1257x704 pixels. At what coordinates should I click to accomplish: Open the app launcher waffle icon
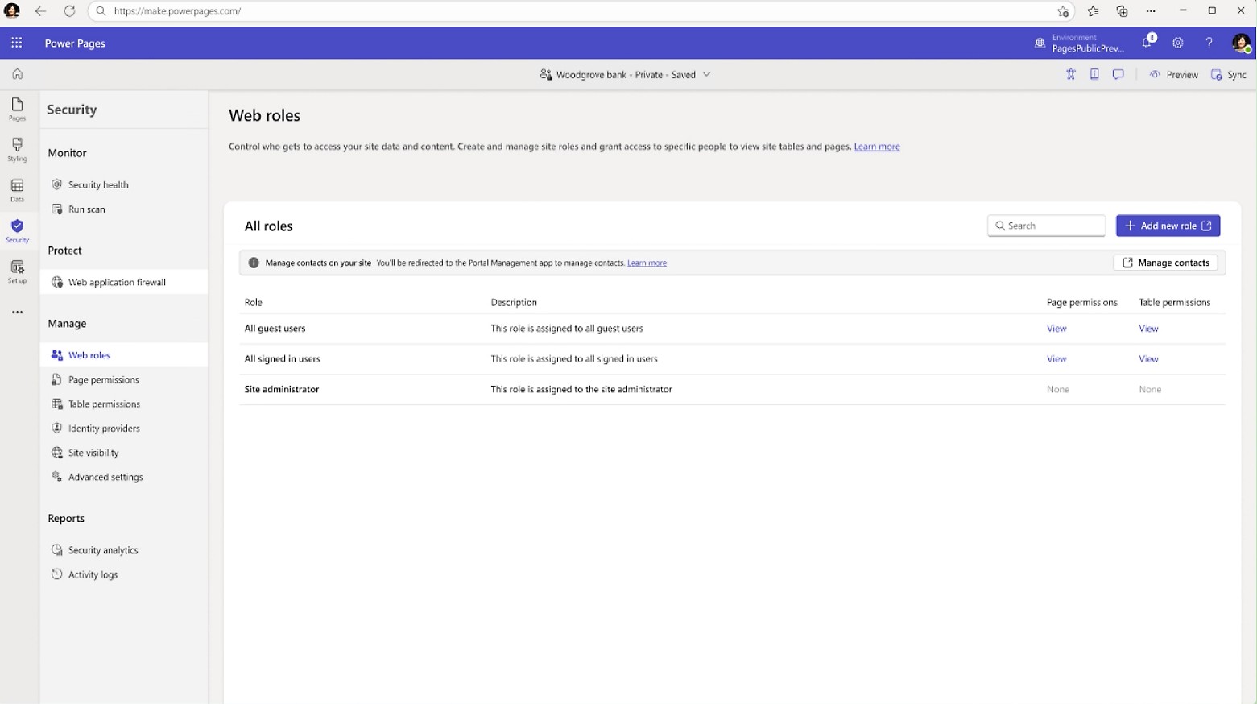[16, 43]
